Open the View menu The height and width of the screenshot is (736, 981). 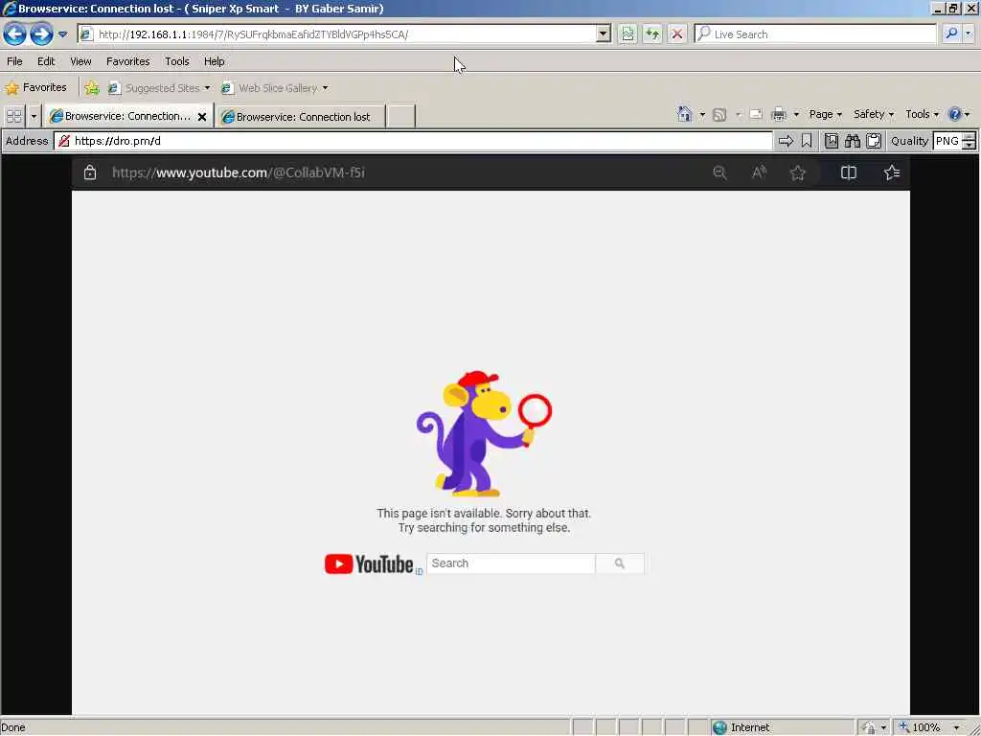[80, 61]
